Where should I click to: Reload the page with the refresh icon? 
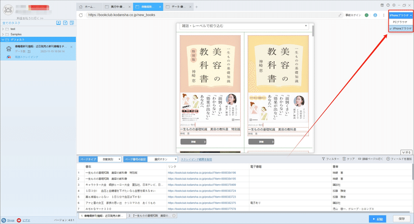pyautogui.click(x=81, y=15)
